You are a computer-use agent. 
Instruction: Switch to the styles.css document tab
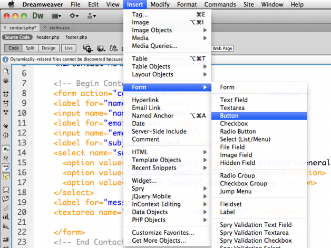click(x=60, y=28)
